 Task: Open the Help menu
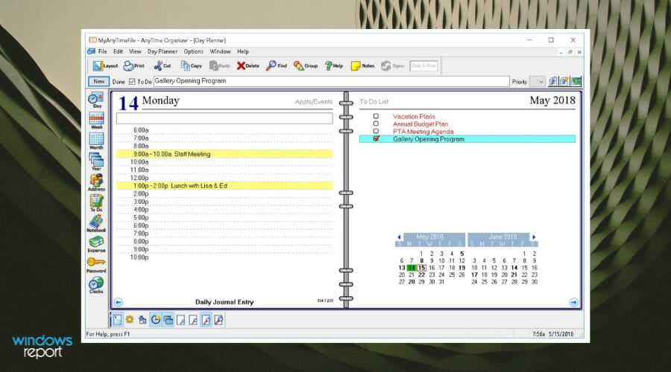(x=242, y=51)
